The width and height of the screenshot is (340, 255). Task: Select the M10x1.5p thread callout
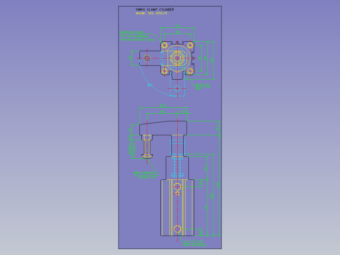pyautogui.click(x=203, y=85)
